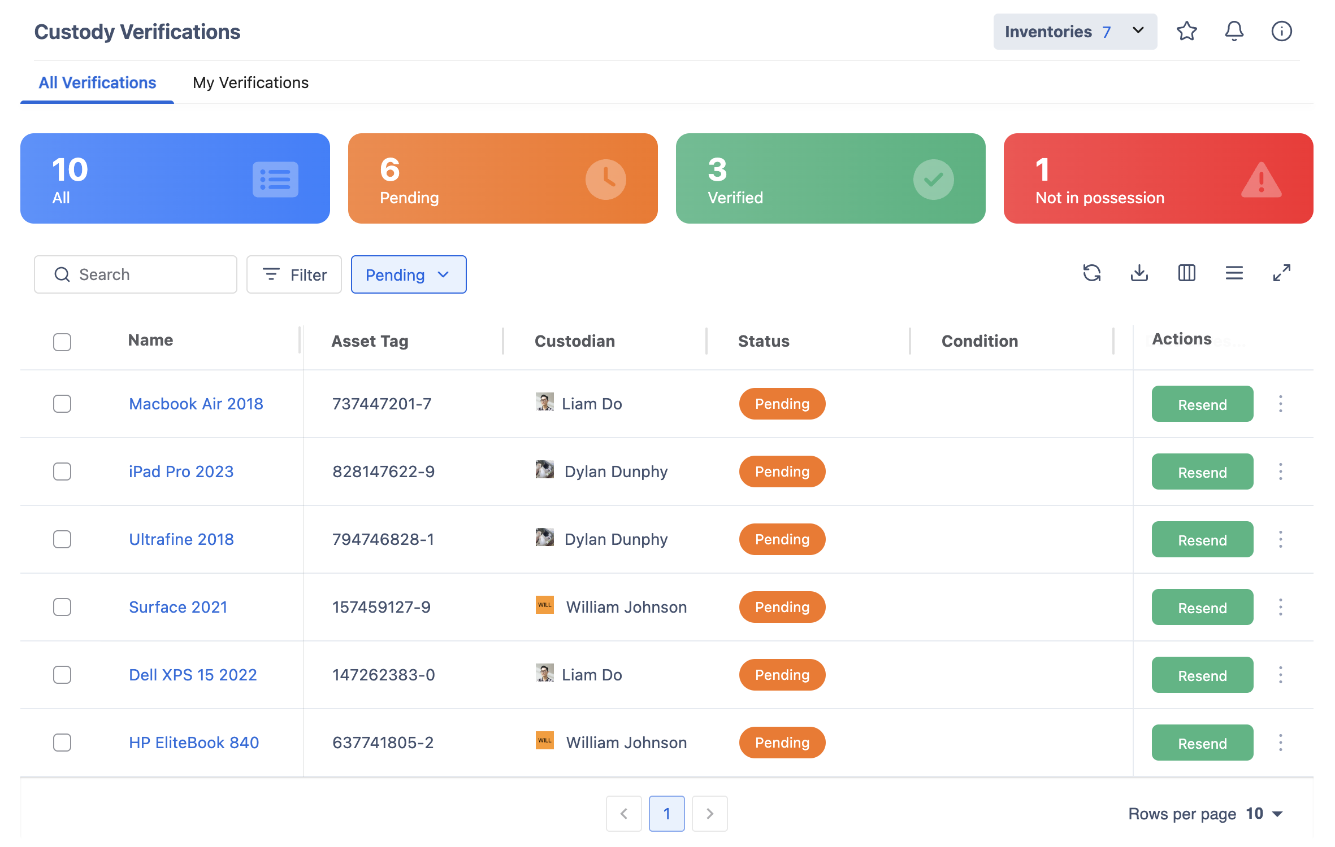Click the favorites star icon

(1186, 31)
